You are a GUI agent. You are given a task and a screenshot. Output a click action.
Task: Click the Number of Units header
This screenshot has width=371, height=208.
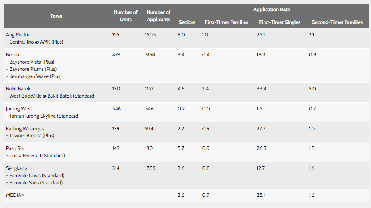tap(126, 16)
